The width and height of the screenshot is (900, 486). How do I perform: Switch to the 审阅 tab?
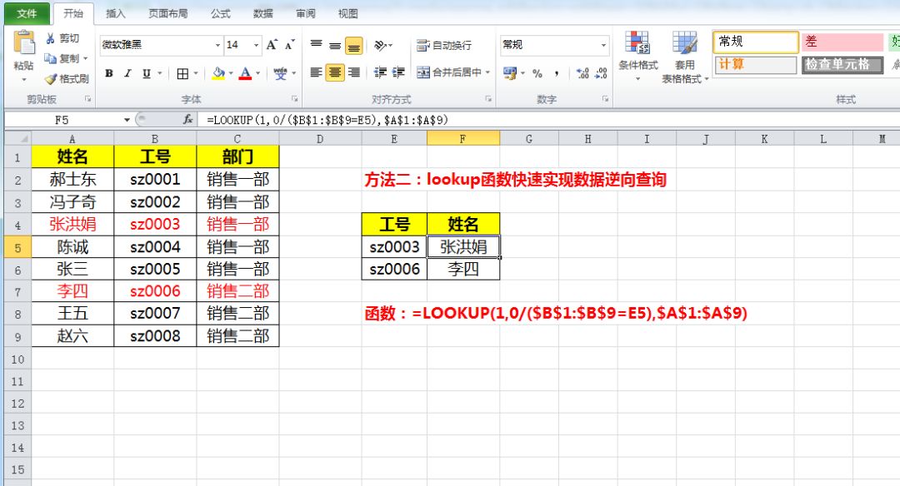click(x=305, y=14)
